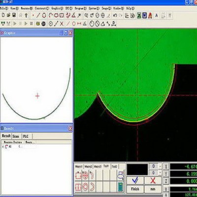The height and width of the screenshot is (197, 197).
Task: Close the Graphic panel
Action: tap(70, 33)
